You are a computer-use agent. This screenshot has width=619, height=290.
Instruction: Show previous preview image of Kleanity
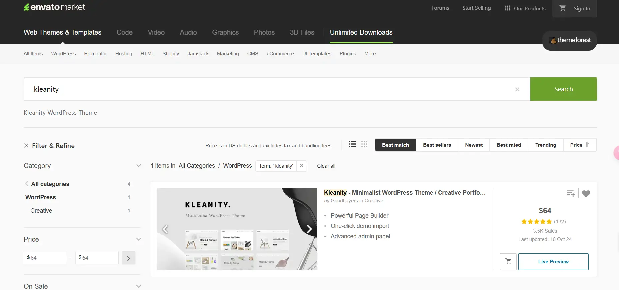[x=165, y=229]
